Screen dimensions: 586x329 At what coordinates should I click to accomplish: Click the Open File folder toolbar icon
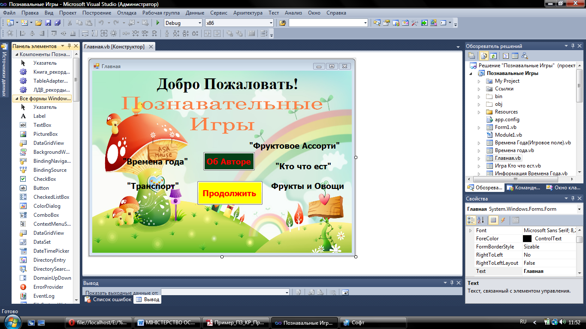coord(39,23)
